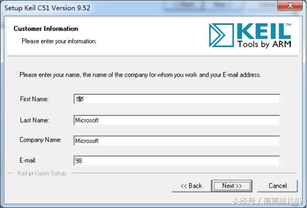Screen dimensions: 307x208
Task: Go back to the previous setup page
Action: click(x=191, y=186)
